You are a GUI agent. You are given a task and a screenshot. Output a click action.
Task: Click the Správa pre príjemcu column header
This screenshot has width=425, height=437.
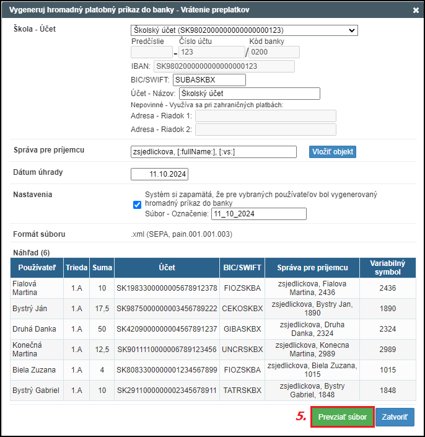(x=312, y=268)
